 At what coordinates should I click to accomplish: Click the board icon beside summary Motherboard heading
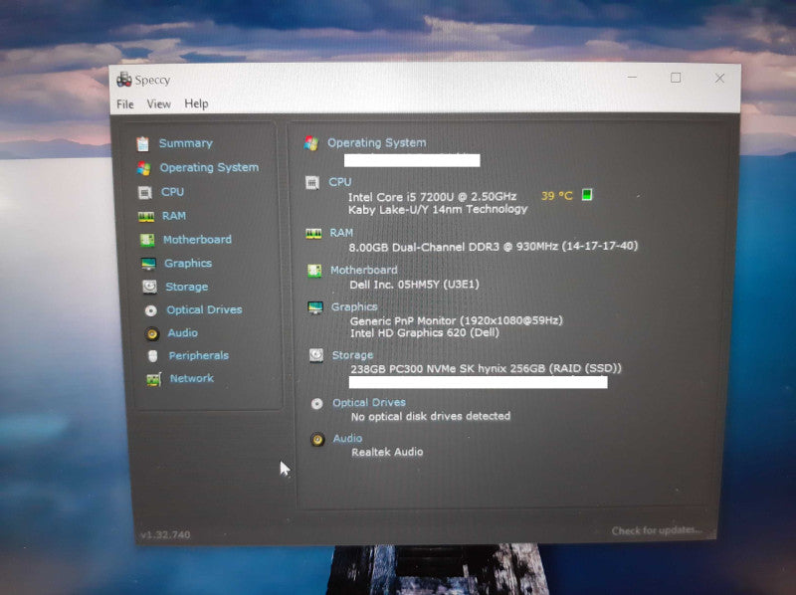tap(314, 271)
